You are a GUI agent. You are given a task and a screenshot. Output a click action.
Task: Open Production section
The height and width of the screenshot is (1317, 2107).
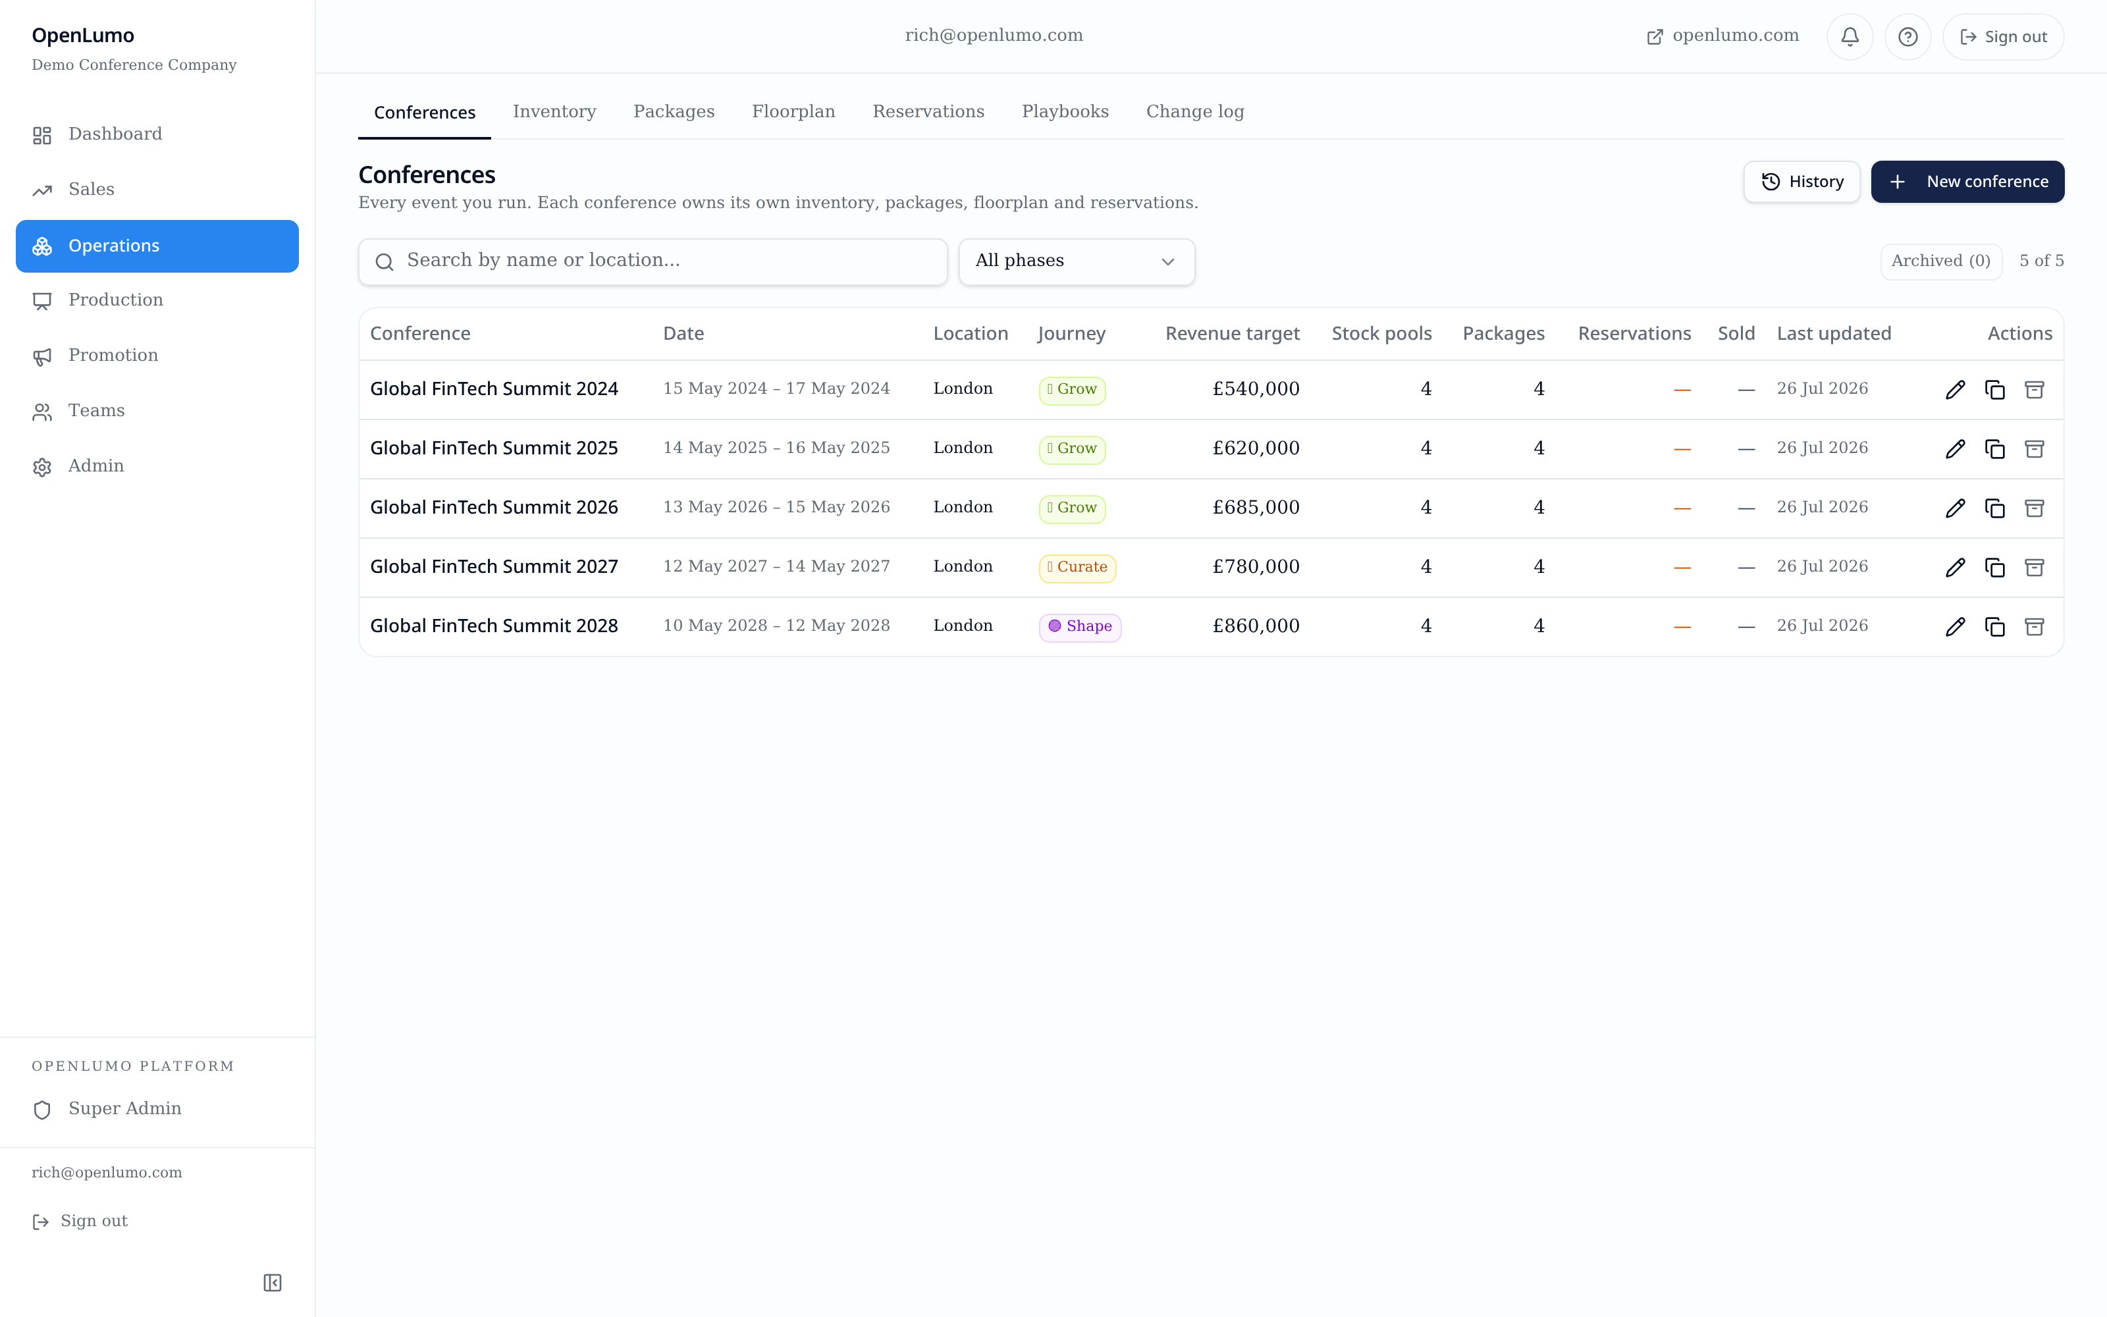(157, 300)
